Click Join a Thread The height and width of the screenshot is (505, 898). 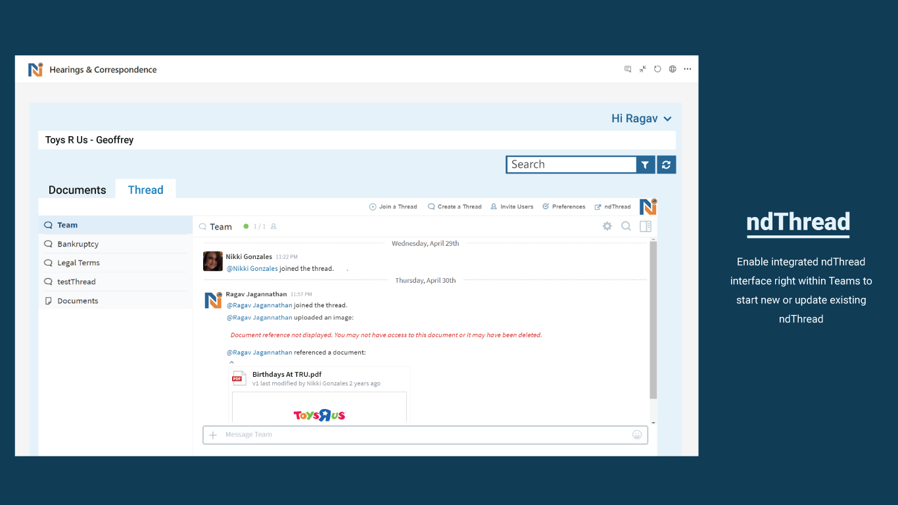393,206
